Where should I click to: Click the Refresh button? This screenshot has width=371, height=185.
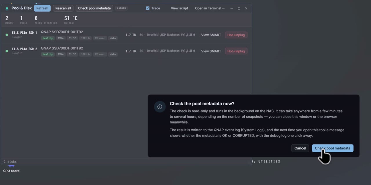click(x=42, y=8)
